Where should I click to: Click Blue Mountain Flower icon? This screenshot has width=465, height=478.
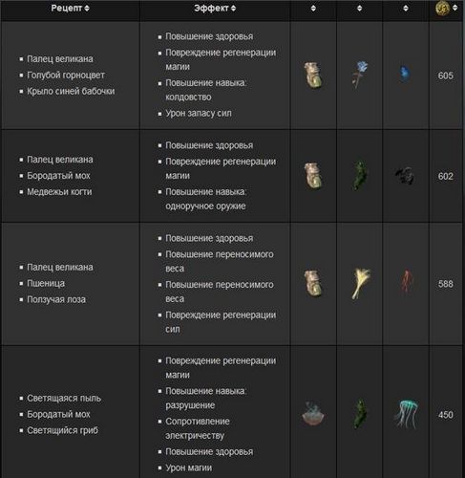tap(359, 75)
